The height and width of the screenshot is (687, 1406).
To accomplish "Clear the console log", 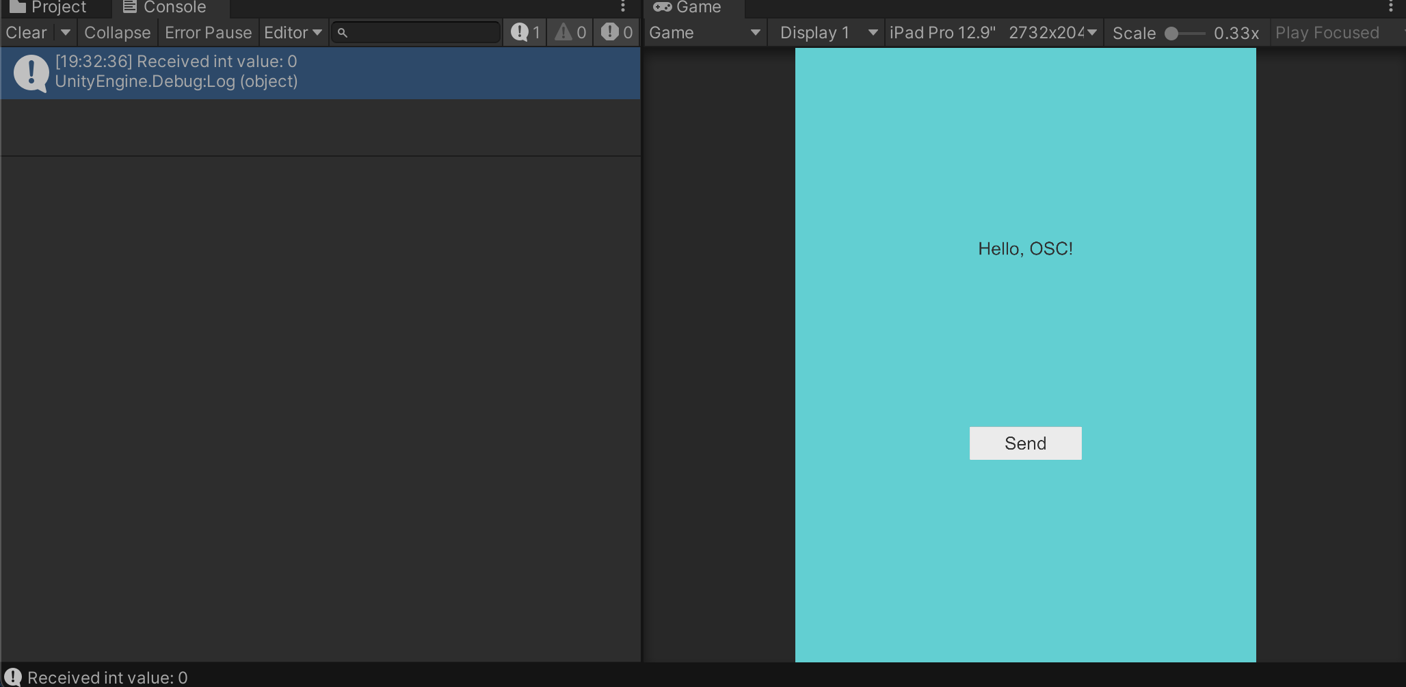I will pos(27,33).
